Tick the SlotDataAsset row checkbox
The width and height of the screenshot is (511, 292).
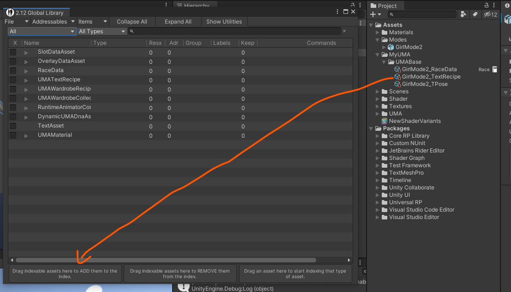(x=13, y=52)
